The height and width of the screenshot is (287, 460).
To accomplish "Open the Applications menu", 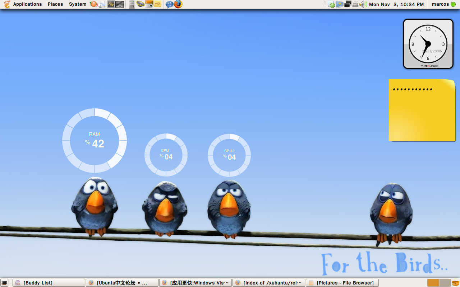I will pos(27,4).
